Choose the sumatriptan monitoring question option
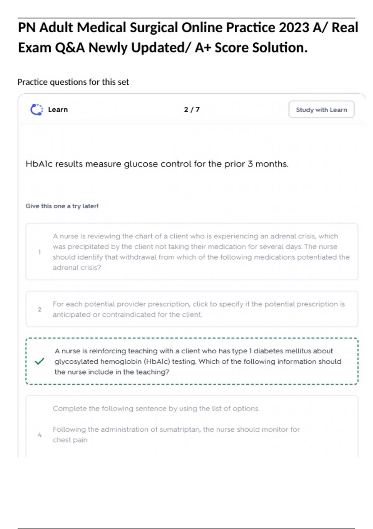 (176, 429)
